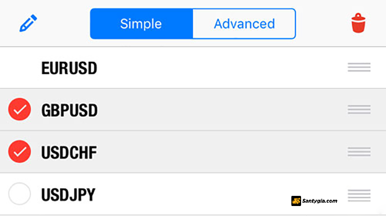Viewport: 386px width, 220px height.
Task: Click the USDCHF symbol name
Action: [x=69, y=152]
